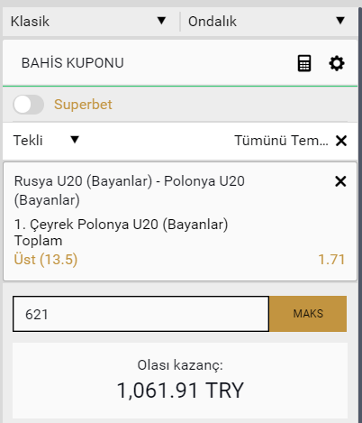
Task: Click the arrow beside Ondalık
Action: pos(340,21)
